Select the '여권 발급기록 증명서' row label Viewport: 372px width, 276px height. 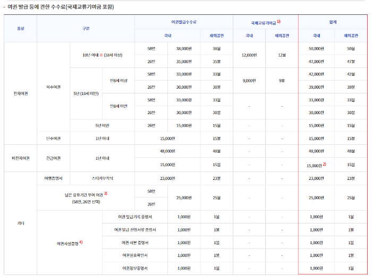[x=135, y=217]
